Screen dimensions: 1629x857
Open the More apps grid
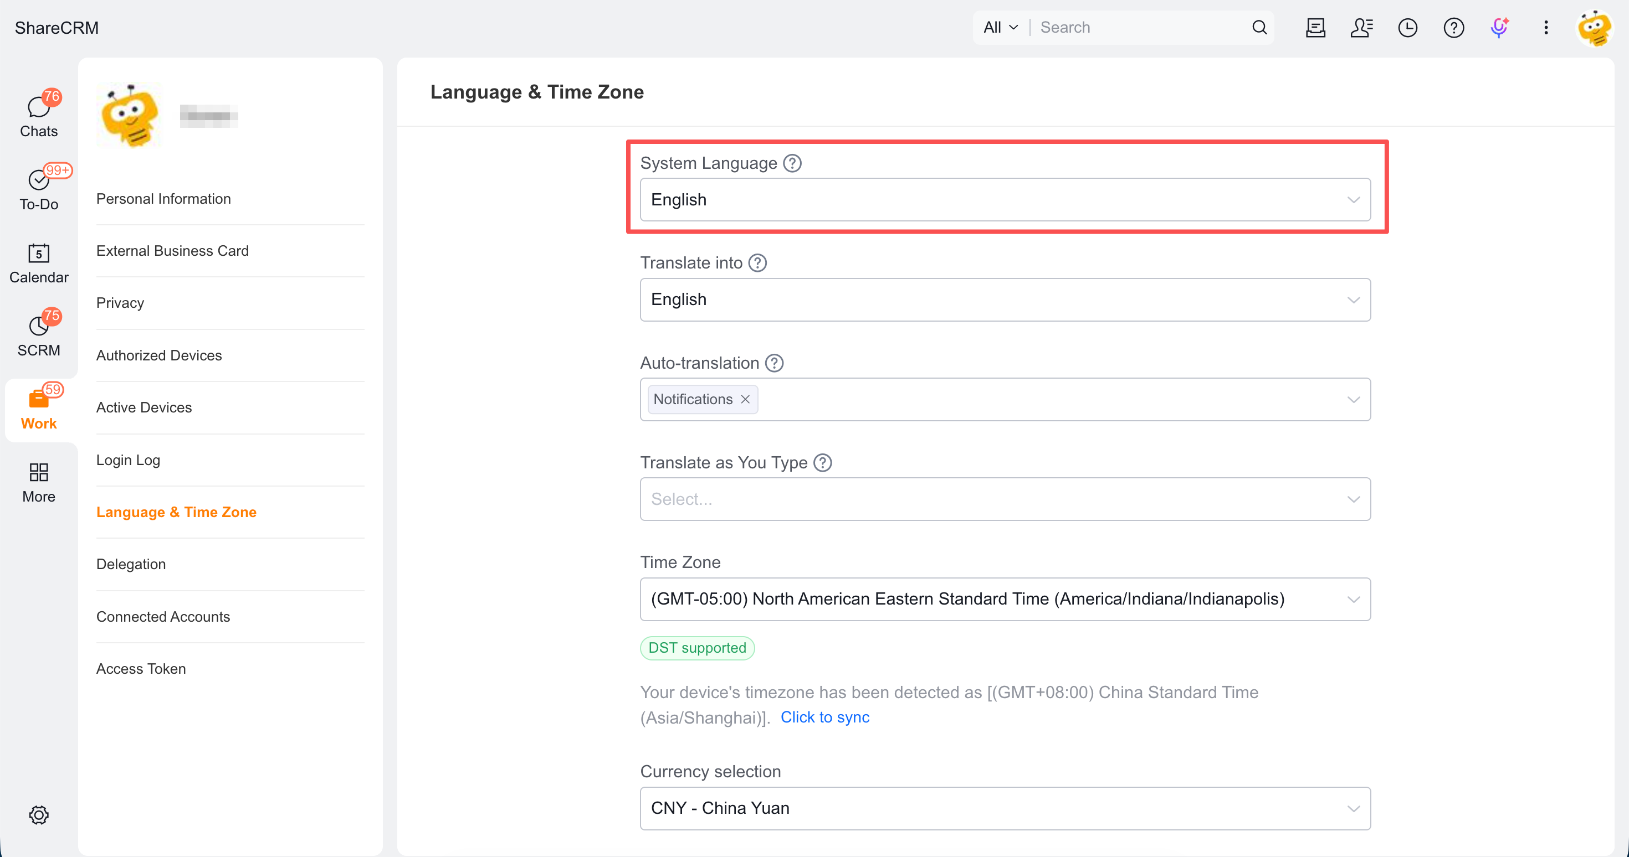click(x=39, y=483)
